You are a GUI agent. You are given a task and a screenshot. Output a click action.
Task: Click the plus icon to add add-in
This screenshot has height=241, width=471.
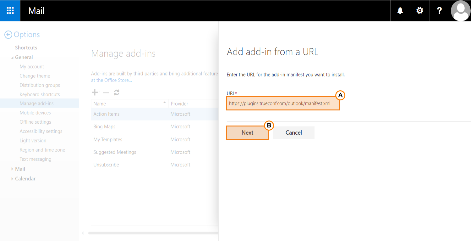pos(95,92)
